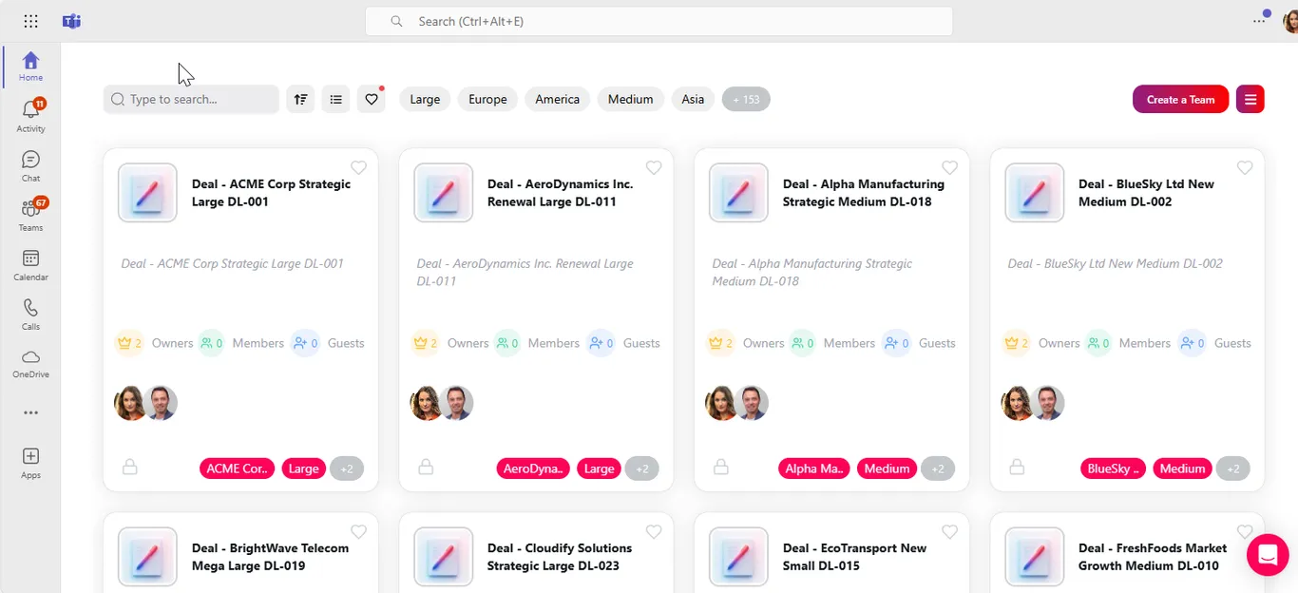Click the sort order icon
Viewport: 1298px width, 593px height.
click(301, 99)
